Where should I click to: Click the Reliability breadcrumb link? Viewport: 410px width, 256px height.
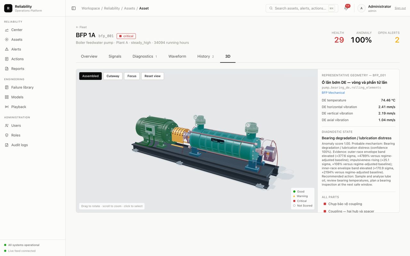point(112,8)
